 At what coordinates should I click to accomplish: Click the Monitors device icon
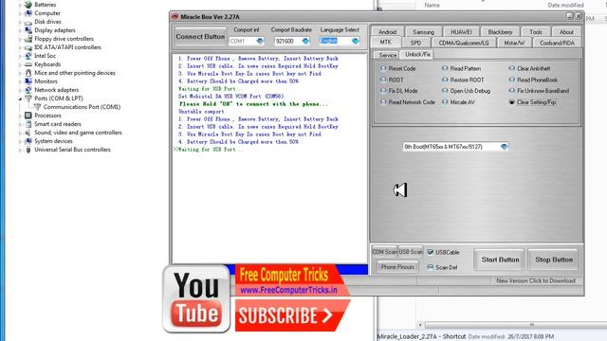28,81
